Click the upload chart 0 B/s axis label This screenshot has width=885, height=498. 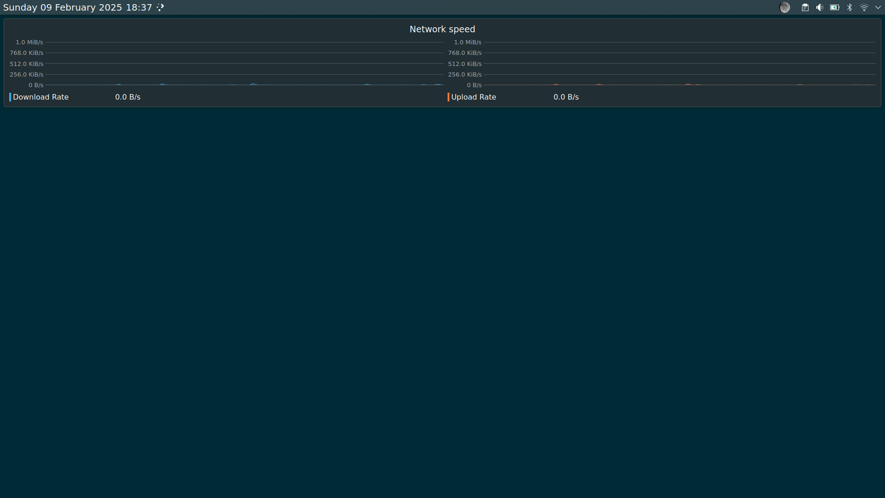point(474,85)
